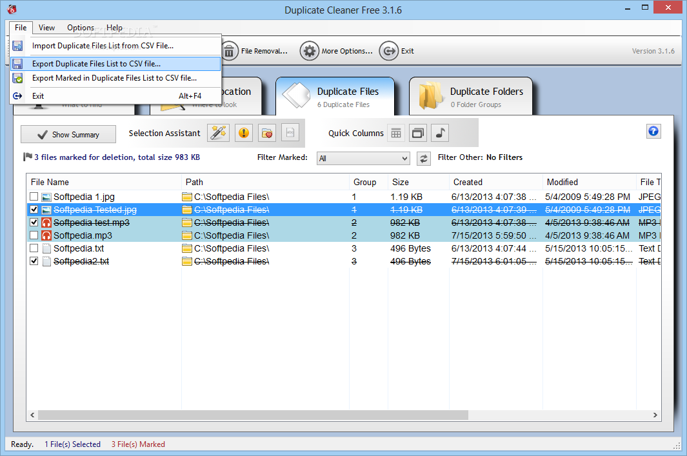Switch to Duplicate Files tab
687x456 pixels.
tap(335, 96)
